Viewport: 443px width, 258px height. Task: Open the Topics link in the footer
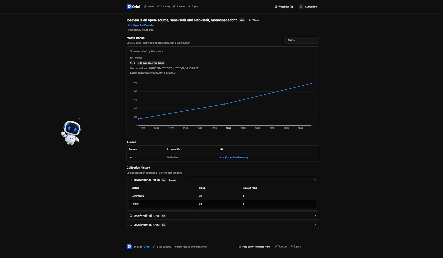point(296,247)
